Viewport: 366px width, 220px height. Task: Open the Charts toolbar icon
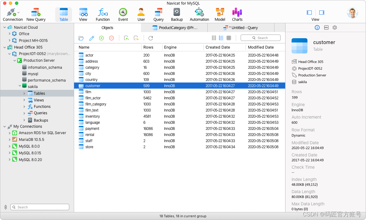(237, 14)
